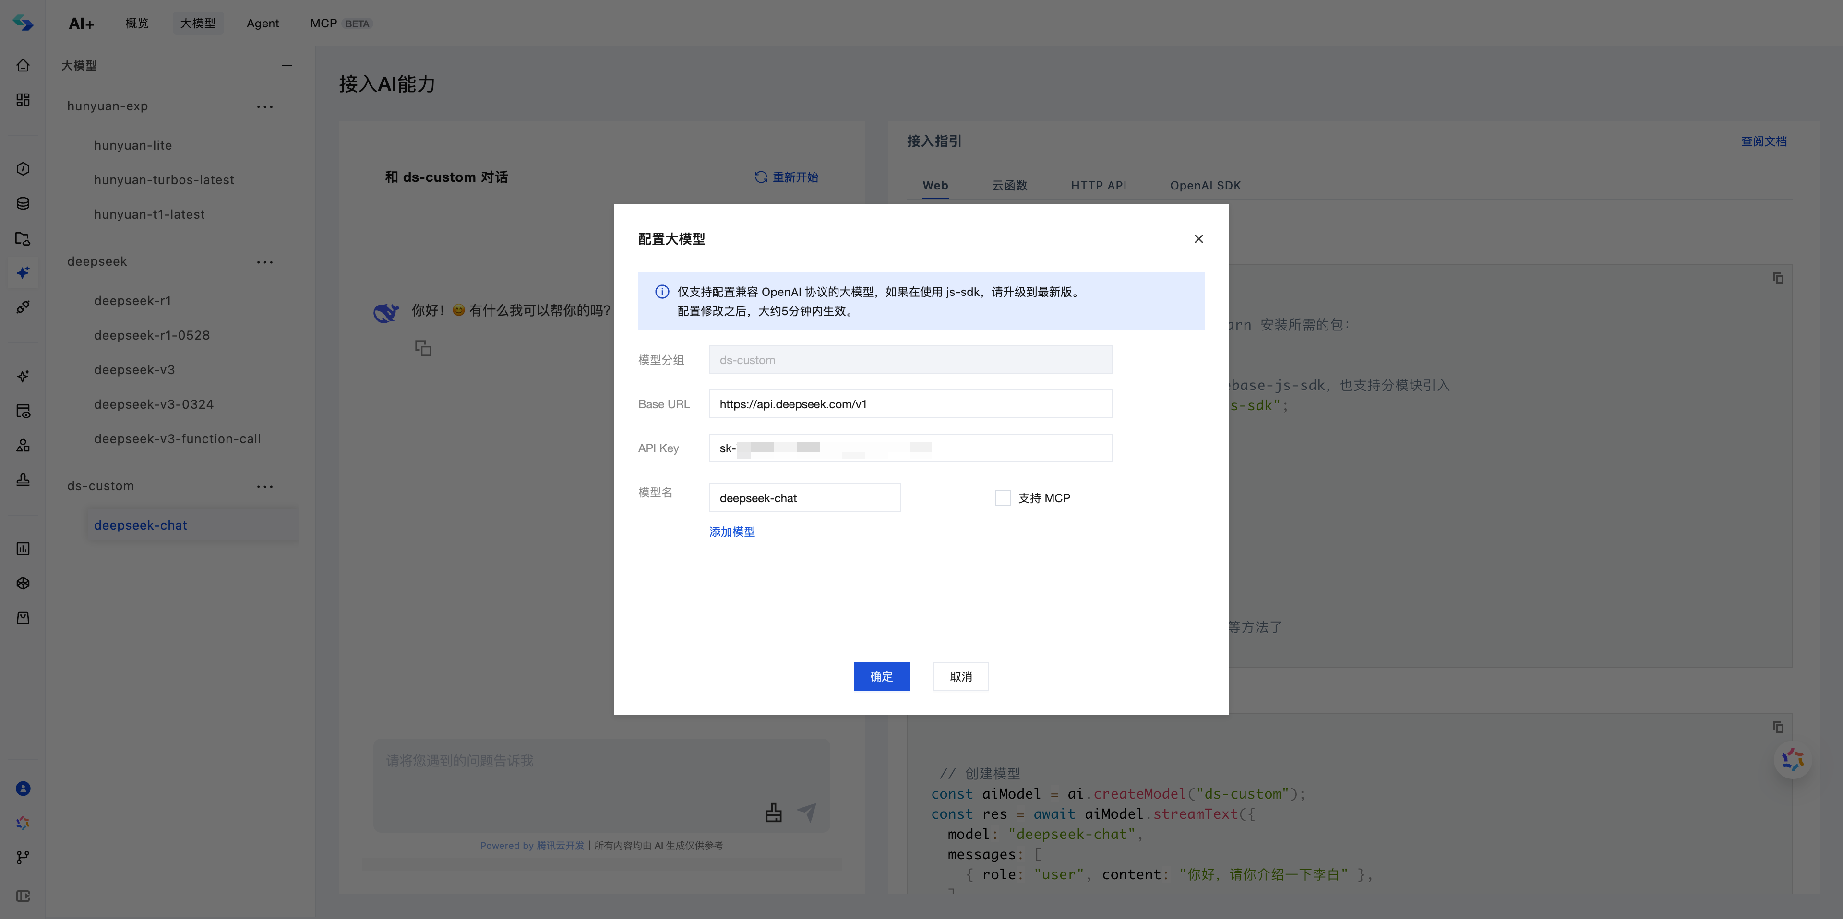Add a new model group with plus icon
The image size is (1843, 919).
coord(287,65)
